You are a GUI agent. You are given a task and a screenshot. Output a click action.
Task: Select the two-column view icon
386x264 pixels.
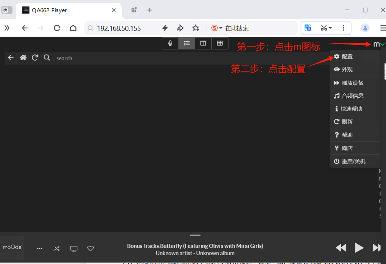point(203,43)
